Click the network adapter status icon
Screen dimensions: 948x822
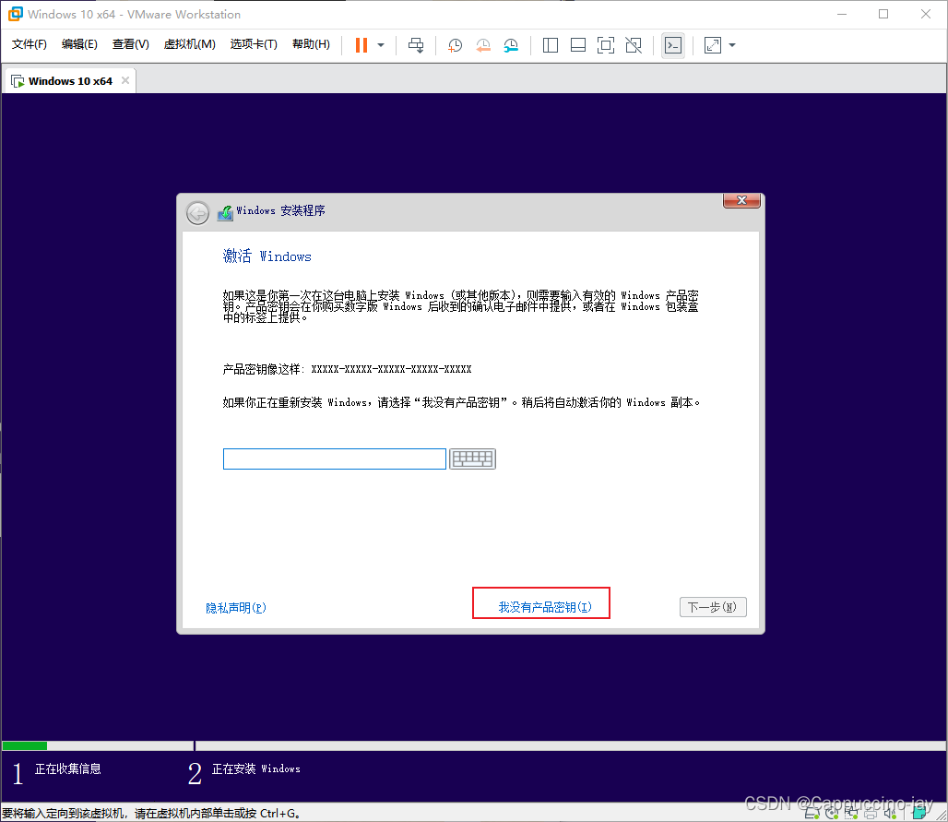(851, 813)
